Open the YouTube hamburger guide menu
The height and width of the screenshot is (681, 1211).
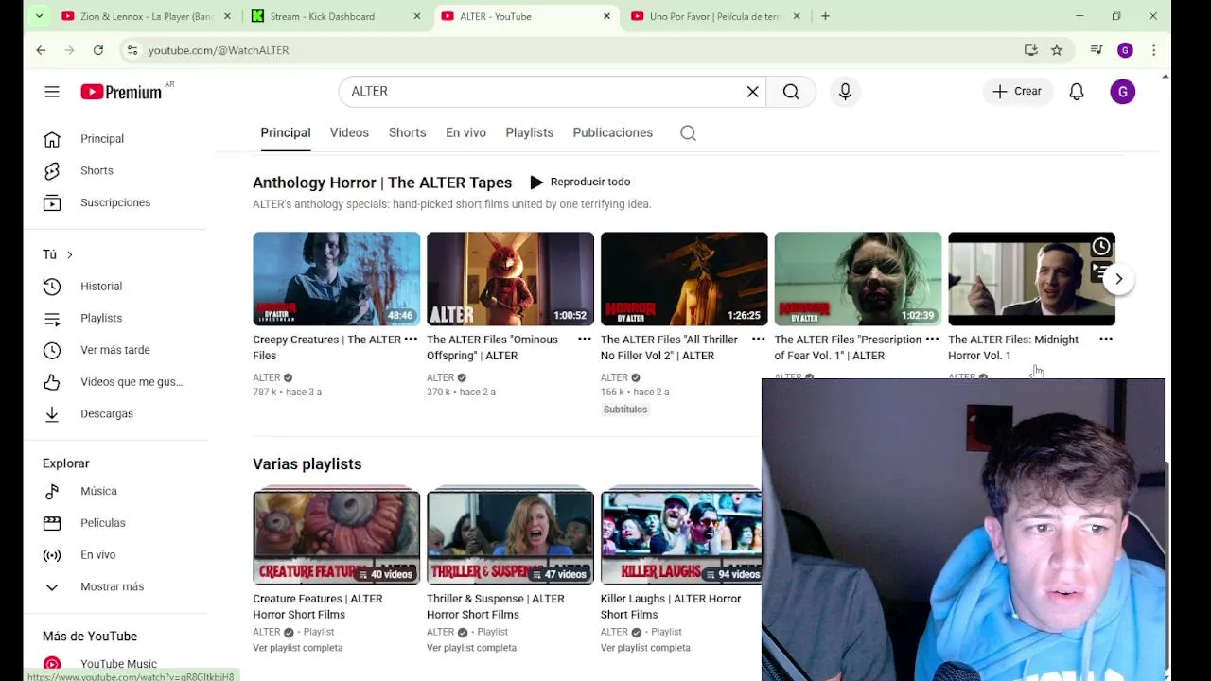point(52,92)
